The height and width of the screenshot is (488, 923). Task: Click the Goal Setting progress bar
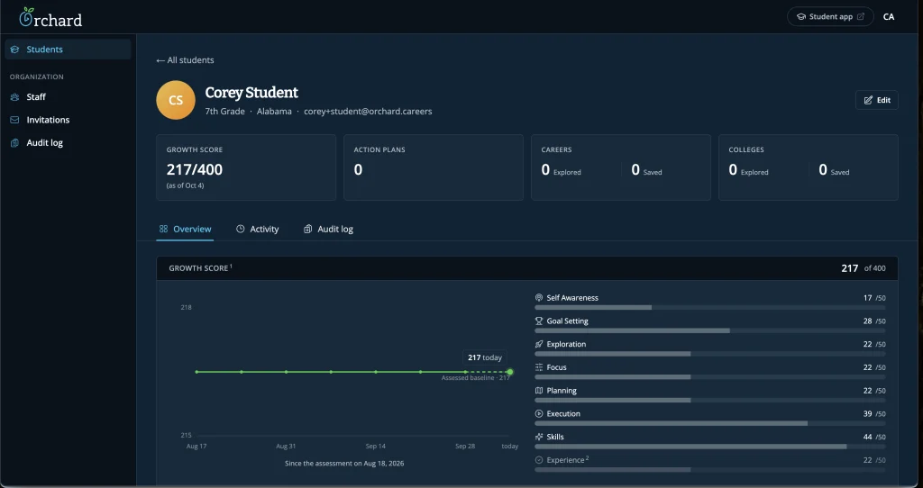click(710, 330)
